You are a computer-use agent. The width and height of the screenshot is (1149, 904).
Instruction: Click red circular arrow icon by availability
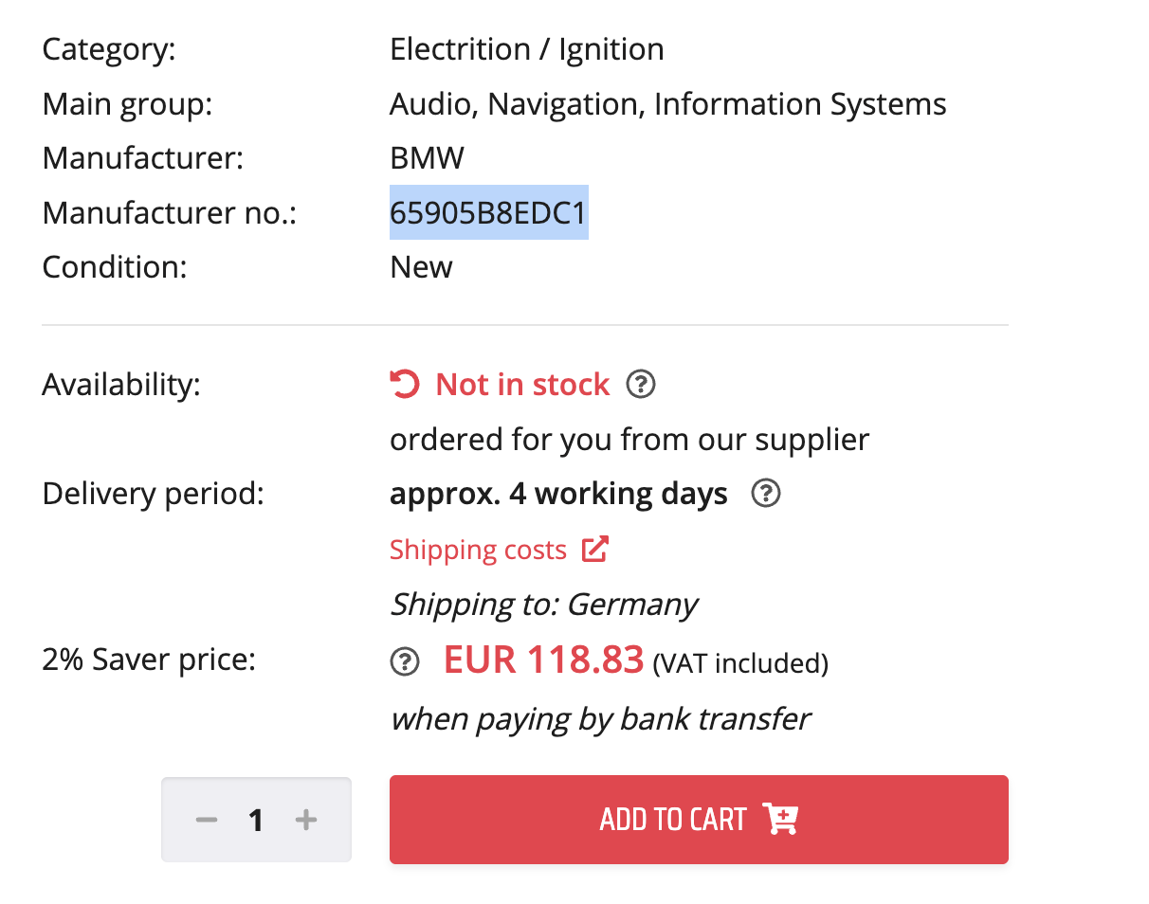click(x=405, y=385)
